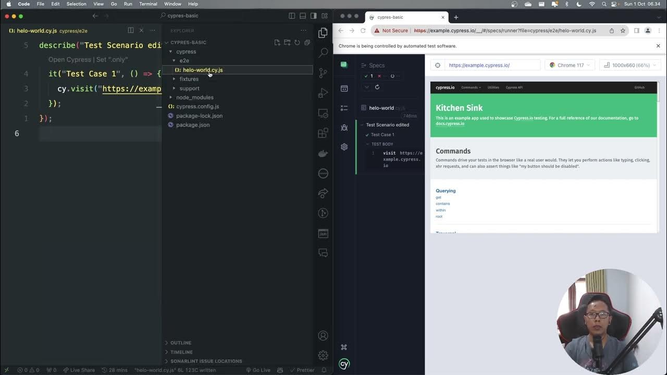Viewport: 667px width, 375px height.
Task: Click Go Live in the status bar
Action: tap(258, 370)
